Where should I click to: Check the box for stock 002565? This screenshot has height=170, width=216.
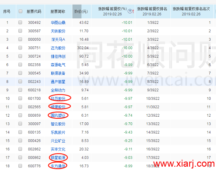[x=20, y=107]
